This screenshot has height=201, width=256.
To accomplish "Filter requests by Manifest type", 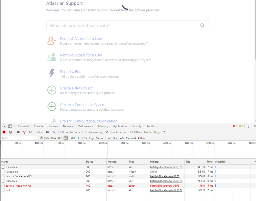I will tap(131, 138).
